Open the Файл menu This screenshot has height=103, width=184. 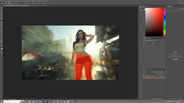click(x=4, y=1)
